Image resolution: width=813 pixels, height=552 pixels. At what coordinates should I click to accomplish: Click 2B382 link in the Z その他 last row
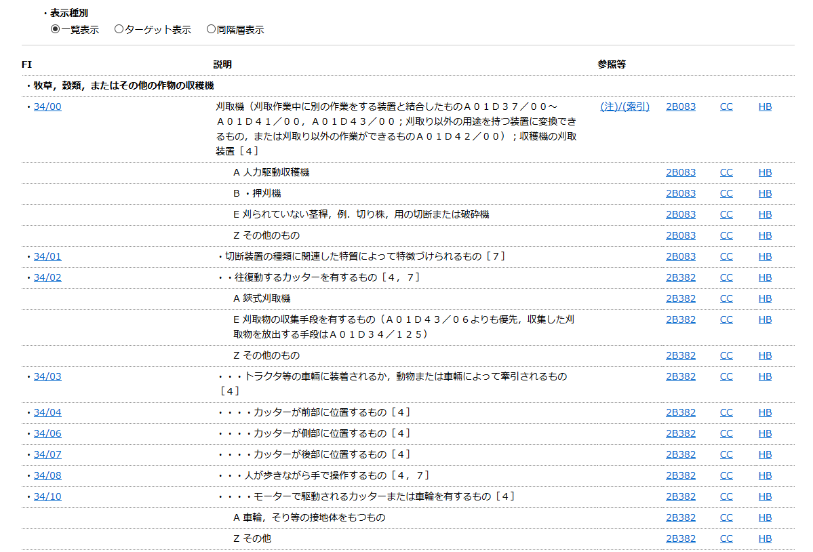tap(681, 538)
